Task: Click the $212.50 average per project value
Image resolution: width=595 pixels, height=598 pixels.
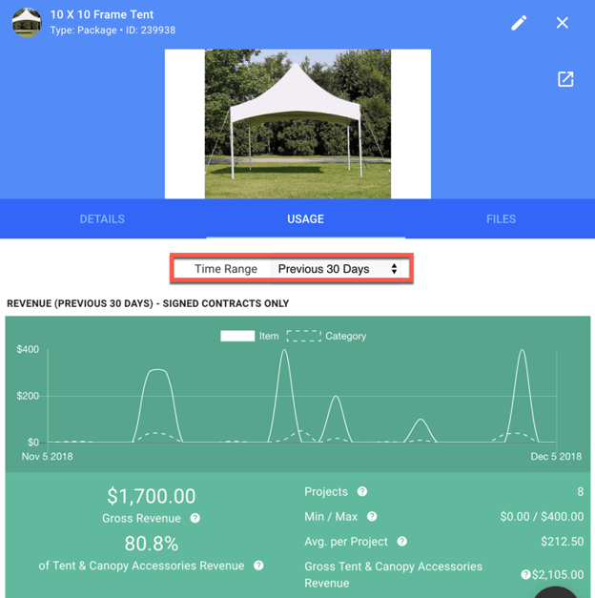Action: pos(563,541)
